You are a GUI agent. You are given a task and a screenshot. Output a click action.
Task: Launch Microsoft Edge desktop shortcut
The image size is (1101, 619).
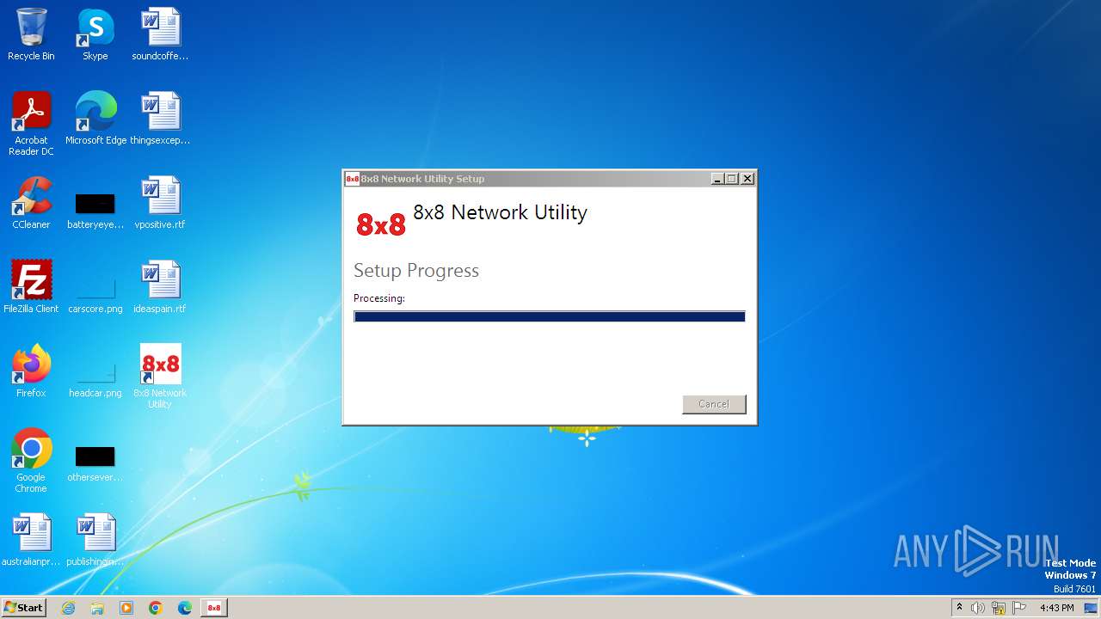[95, 118]
